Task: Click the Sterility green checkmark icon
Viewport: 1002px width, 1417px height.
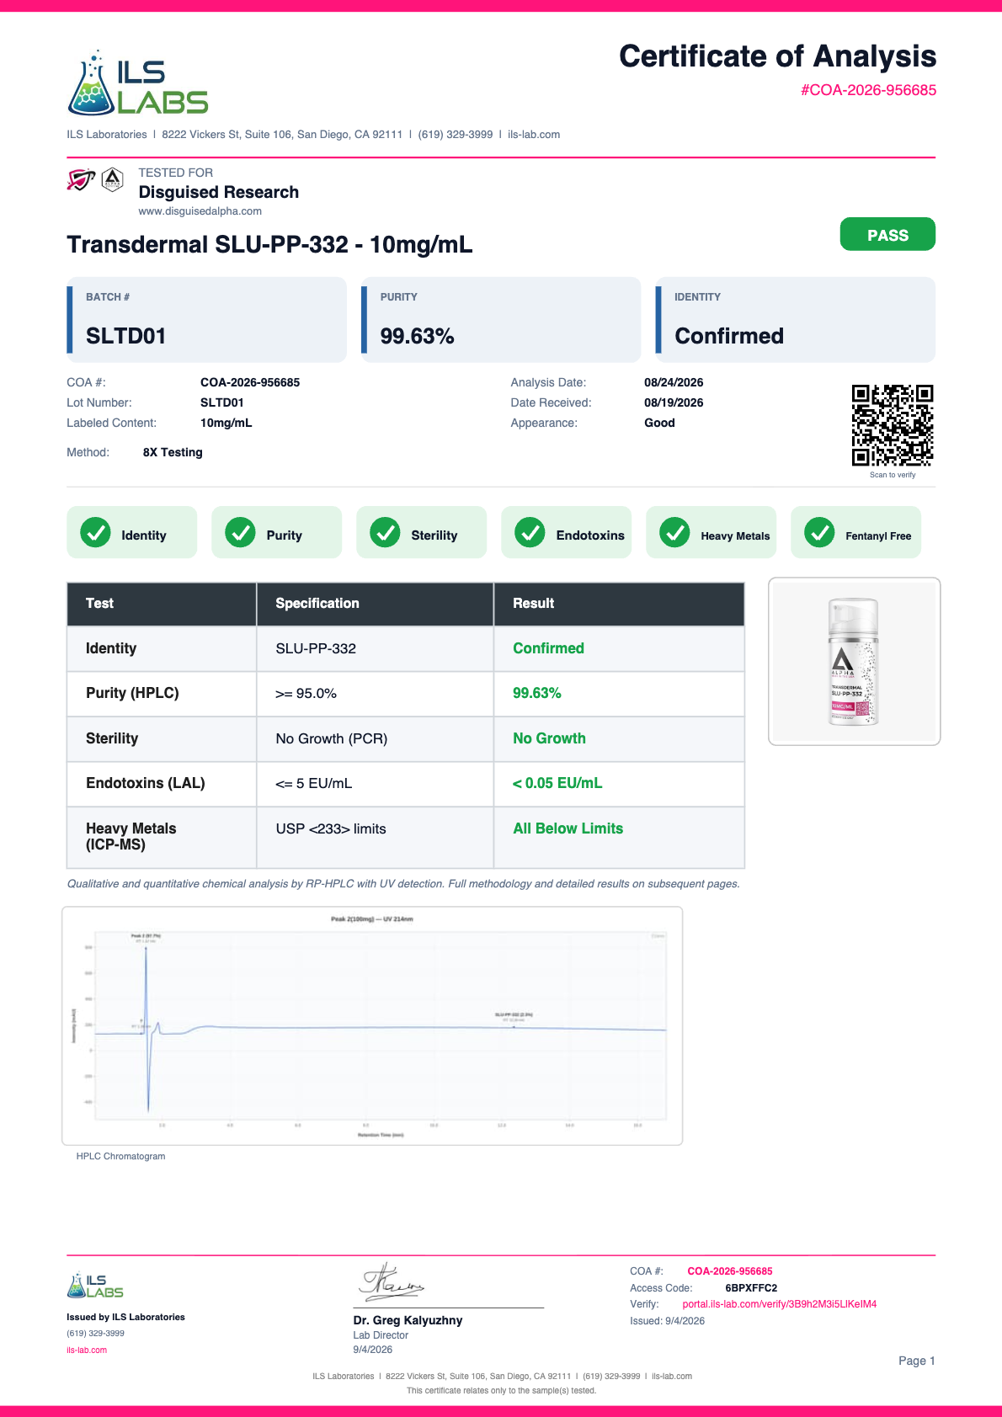Action: pyautogui.click(x=385, y=532)
